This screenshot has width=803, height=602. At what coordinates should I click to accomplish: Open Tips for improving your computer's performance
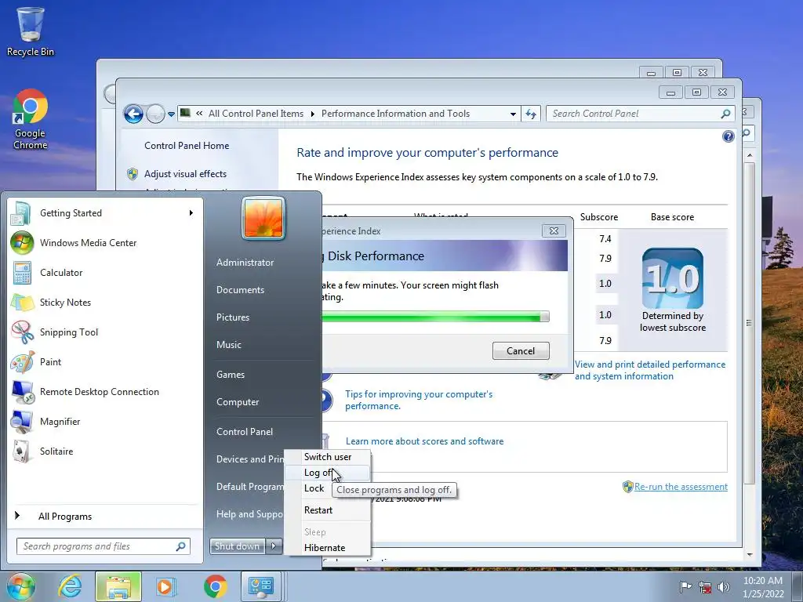coord(419,400)
